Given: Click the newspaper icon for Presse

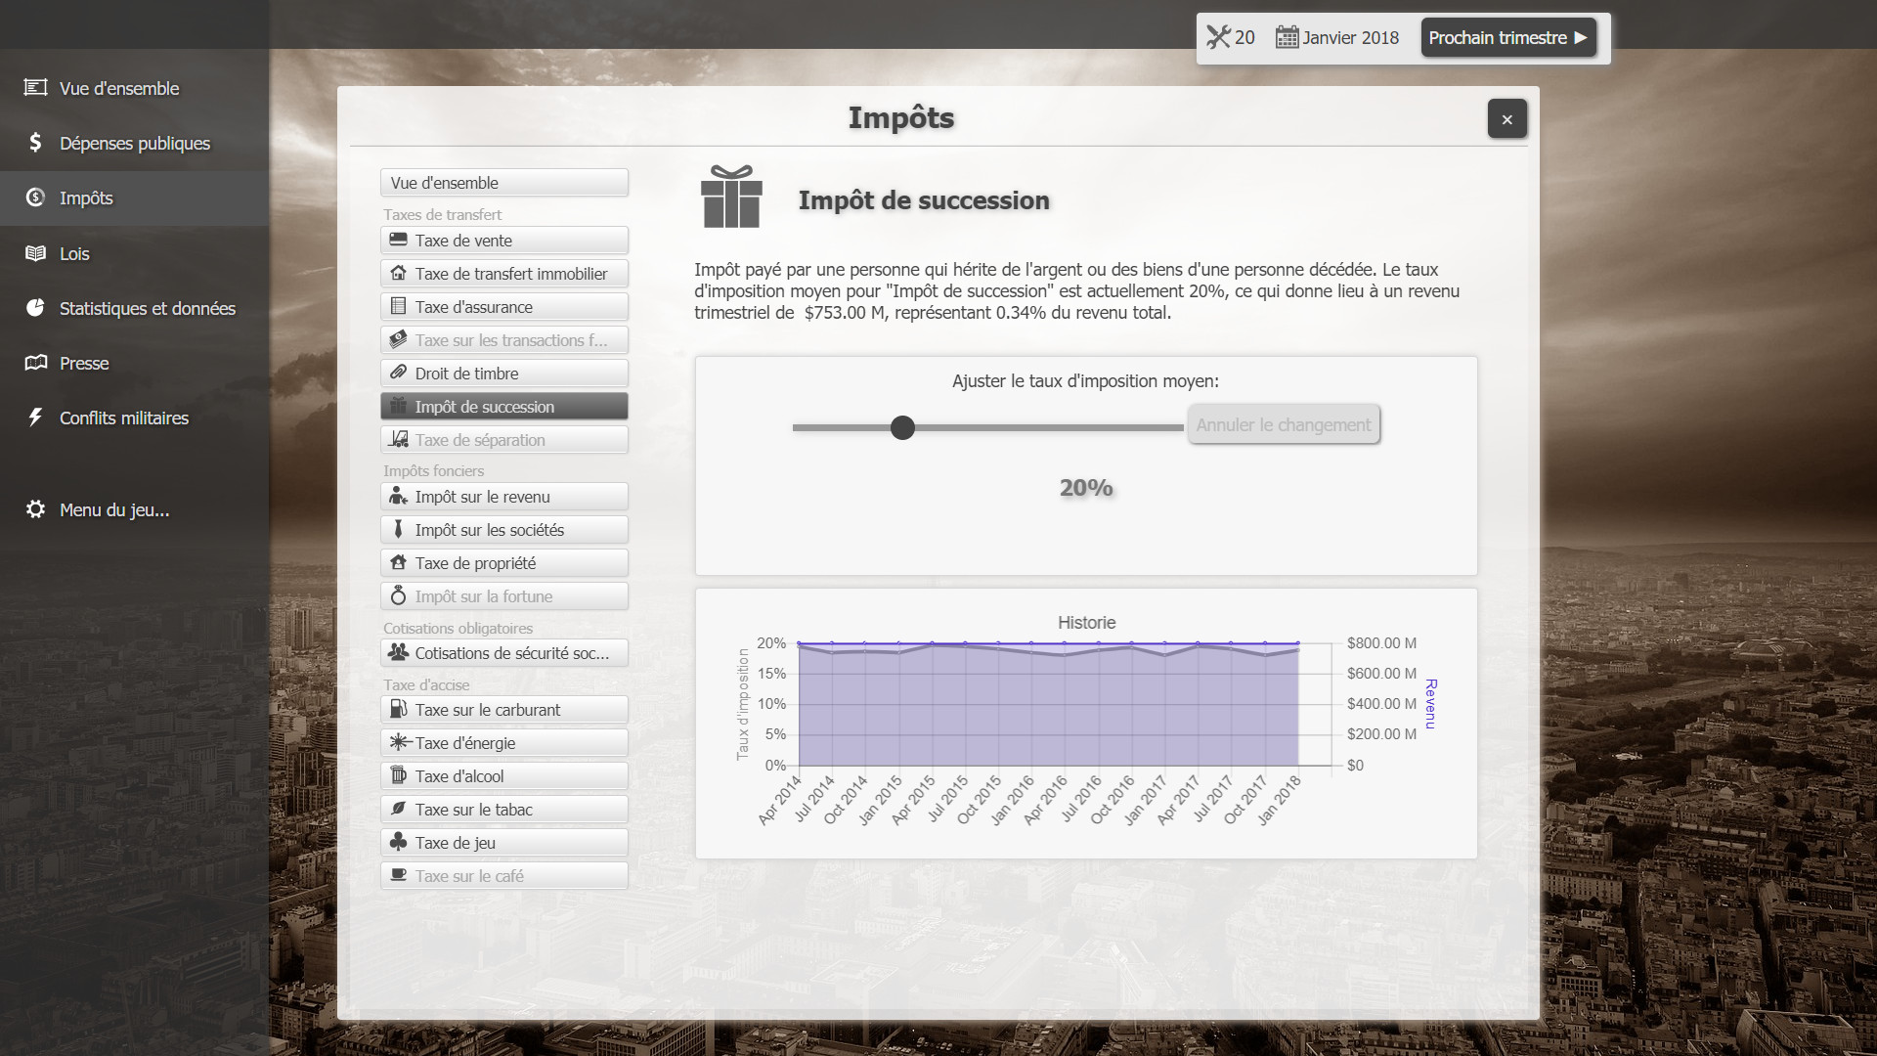Looking at the screenshot, I should tap(35, 362).
